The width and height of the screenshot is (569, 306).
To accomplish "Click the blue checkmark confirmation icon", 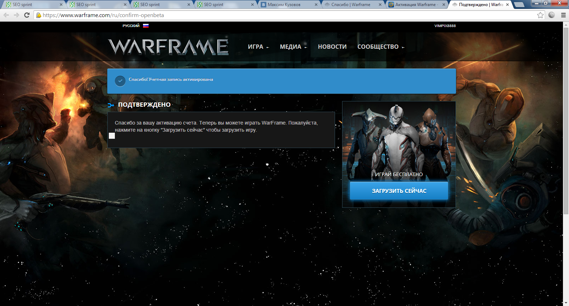I will (120, 81).
